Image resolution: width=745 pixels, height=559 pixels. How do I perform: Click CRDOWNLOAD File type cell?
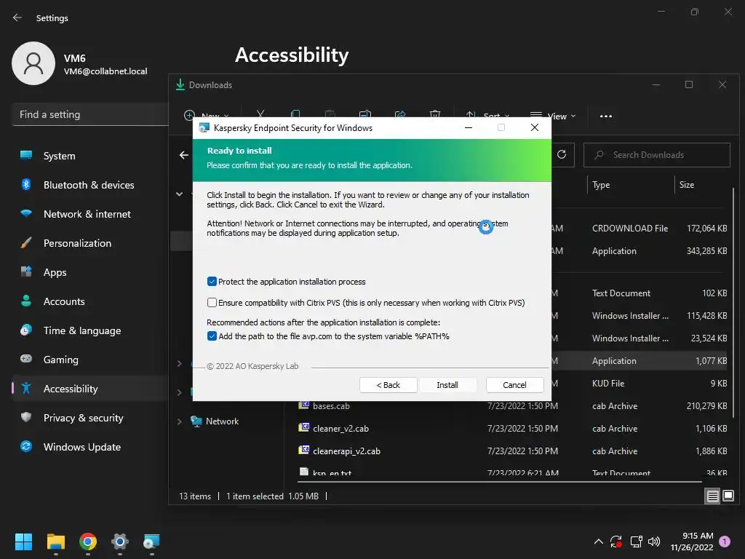pos(630,228)
